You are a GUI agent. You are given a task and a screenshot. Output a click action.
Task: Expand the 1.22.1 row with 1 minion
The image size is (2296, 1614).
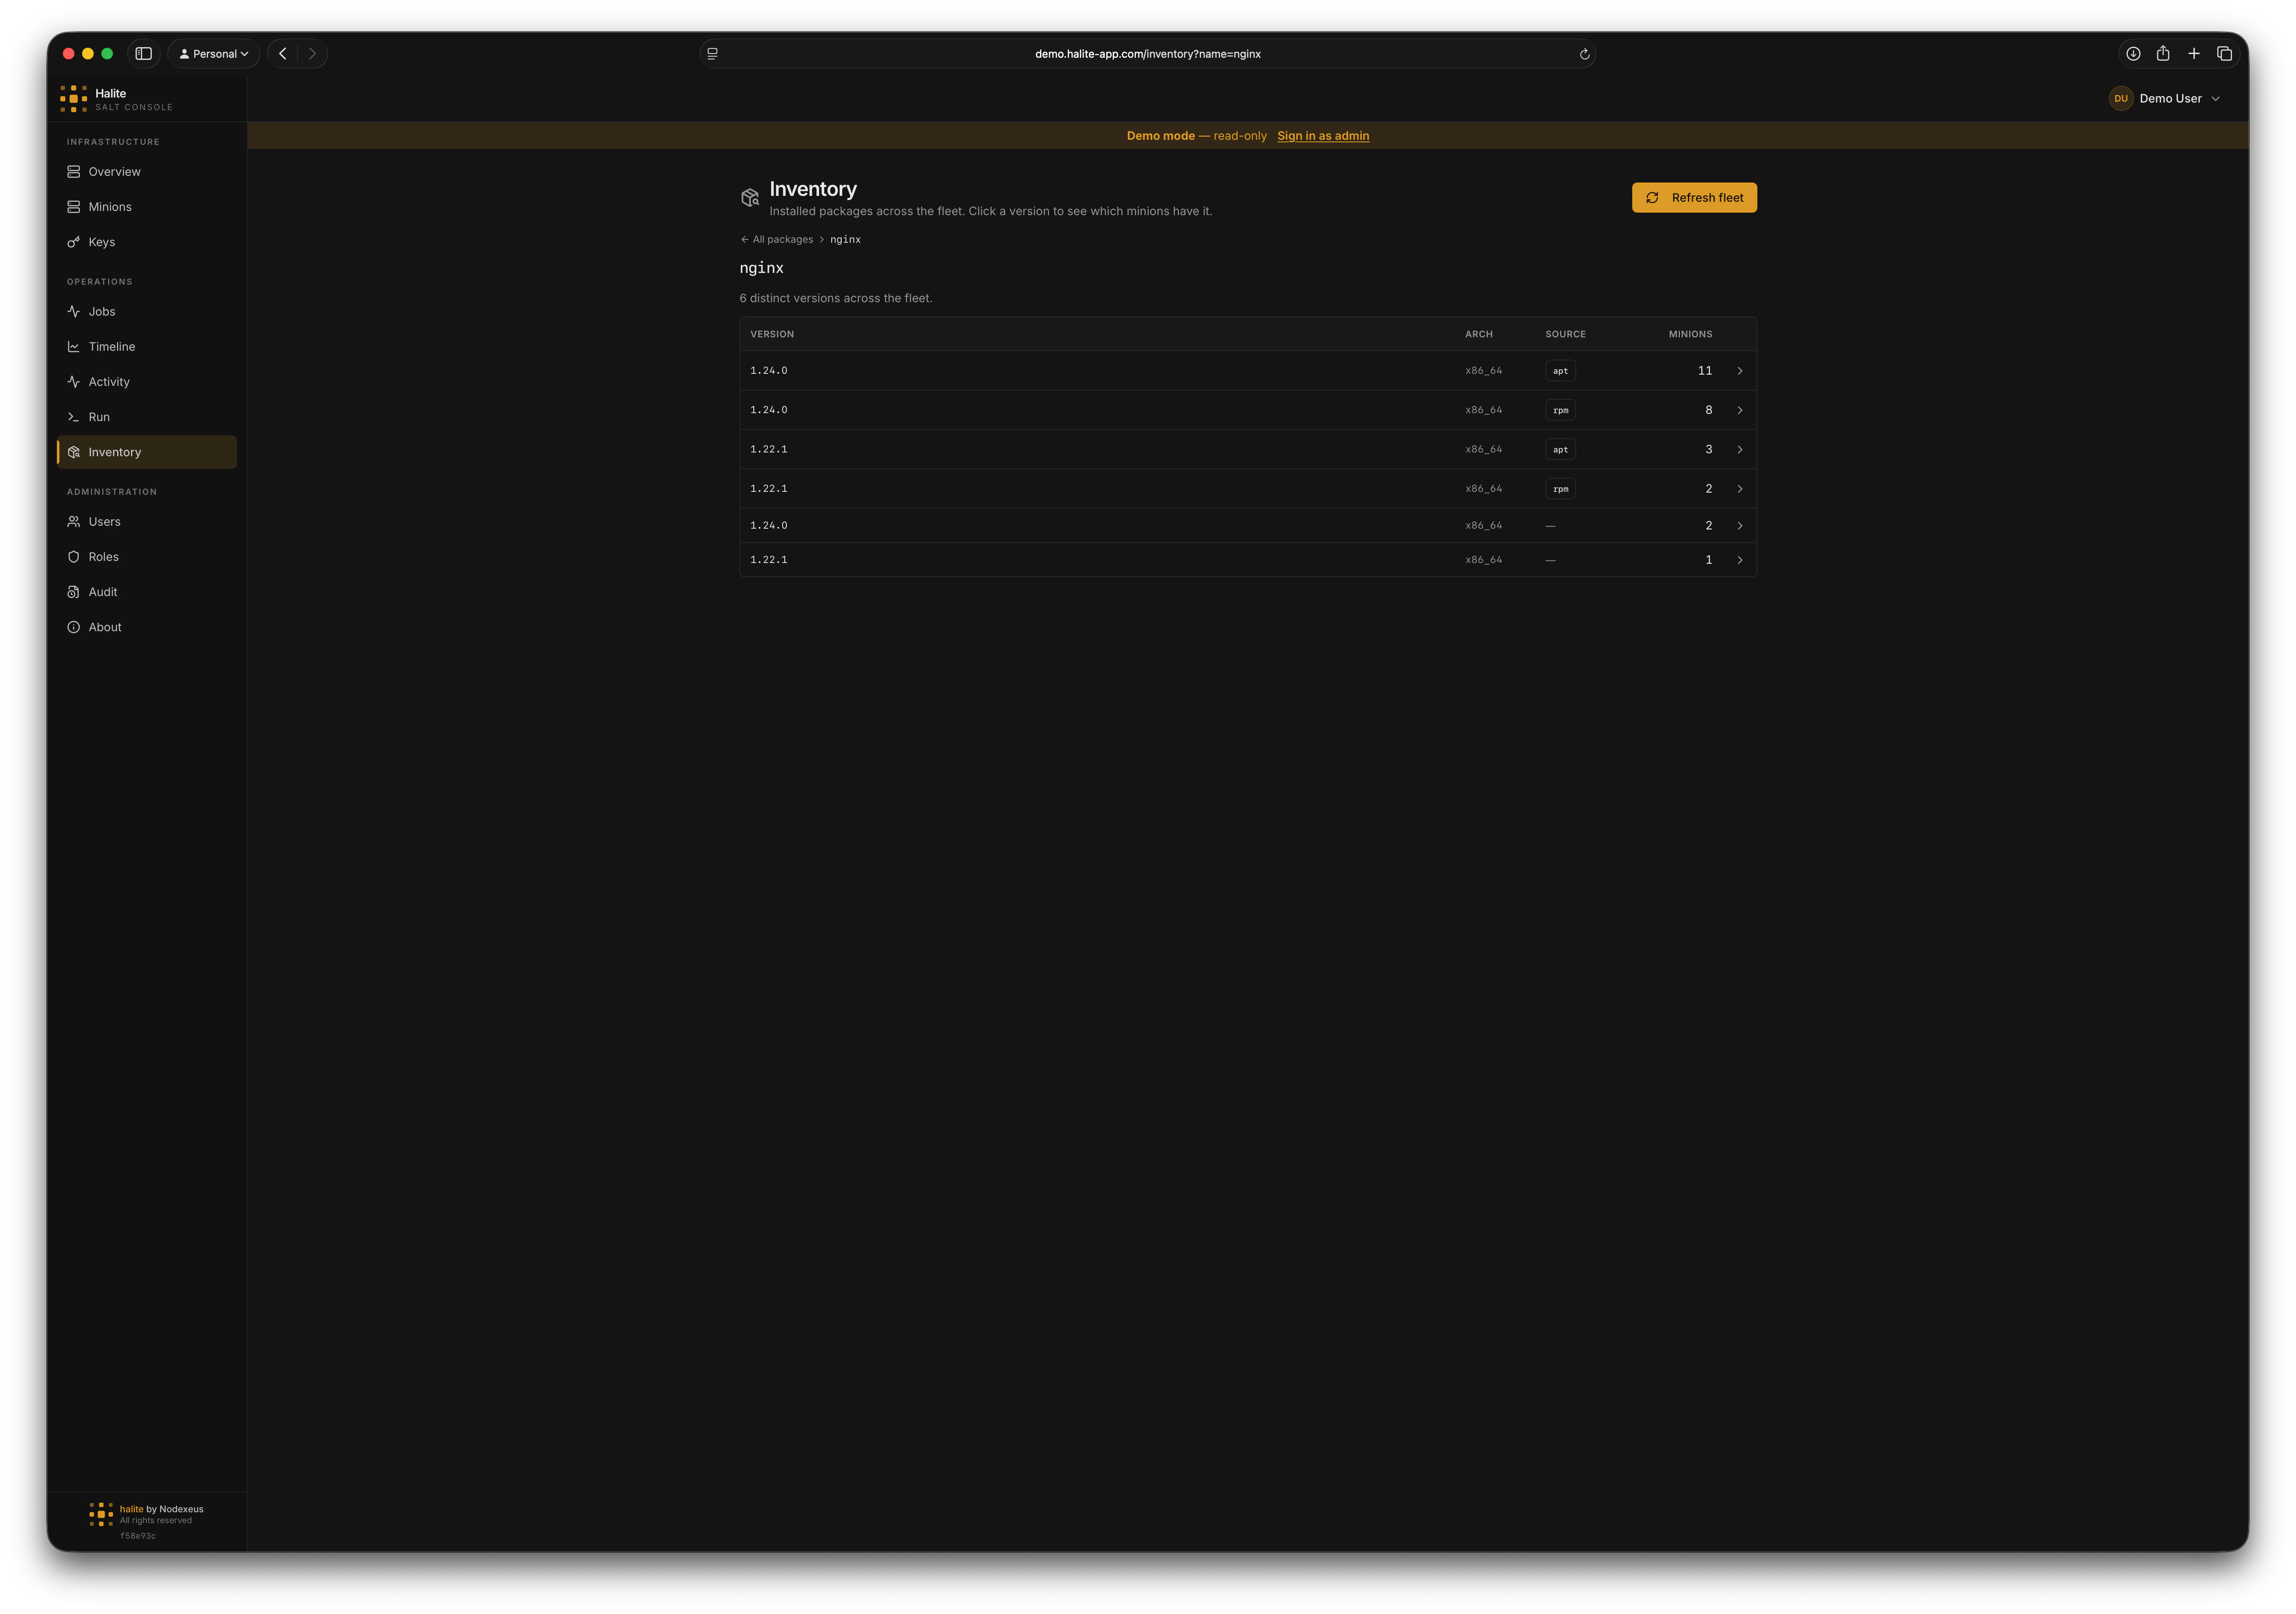click(x=1248, y=560)
